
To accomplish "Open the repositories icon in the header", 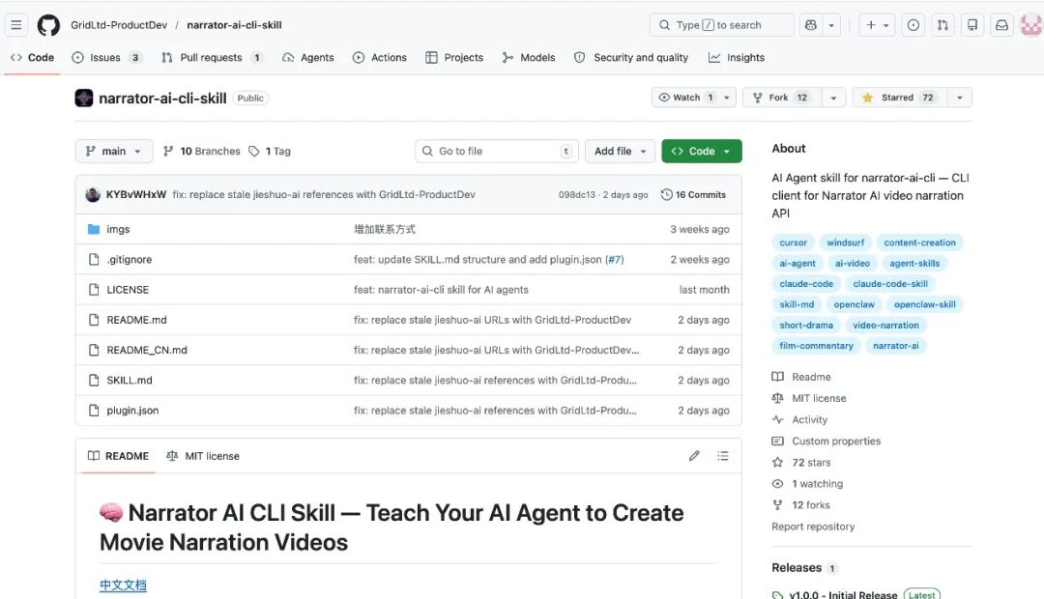I will pyautogui.click(x=972, y=25).
